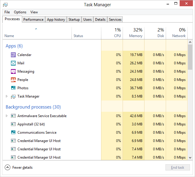This screenshot has height=177, width=195.
Task: Click the People app icon
Action: tap(13, 80)
